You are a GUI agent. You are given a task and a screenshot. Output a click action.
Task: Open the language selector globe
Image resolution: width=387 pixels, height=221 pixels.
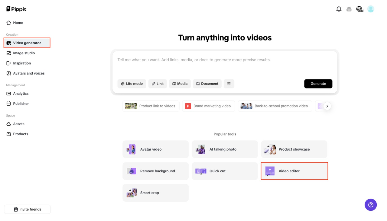(359, 9)
